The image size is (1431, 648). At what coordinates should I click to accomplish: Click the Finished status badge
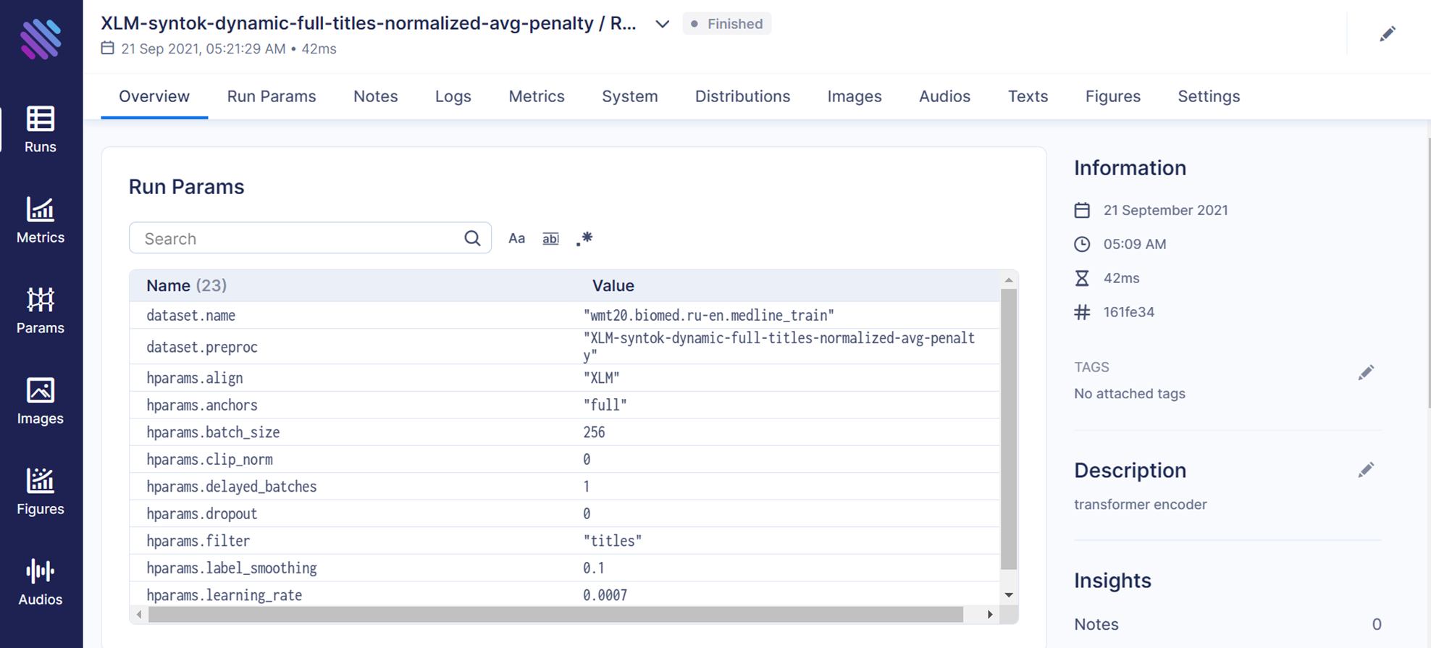(726, 24)
